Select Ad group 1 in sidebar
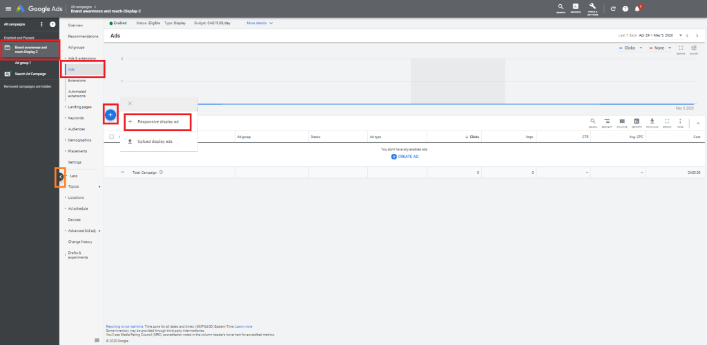707x345 pixels. pyautogui.click(x=23, y=63)
